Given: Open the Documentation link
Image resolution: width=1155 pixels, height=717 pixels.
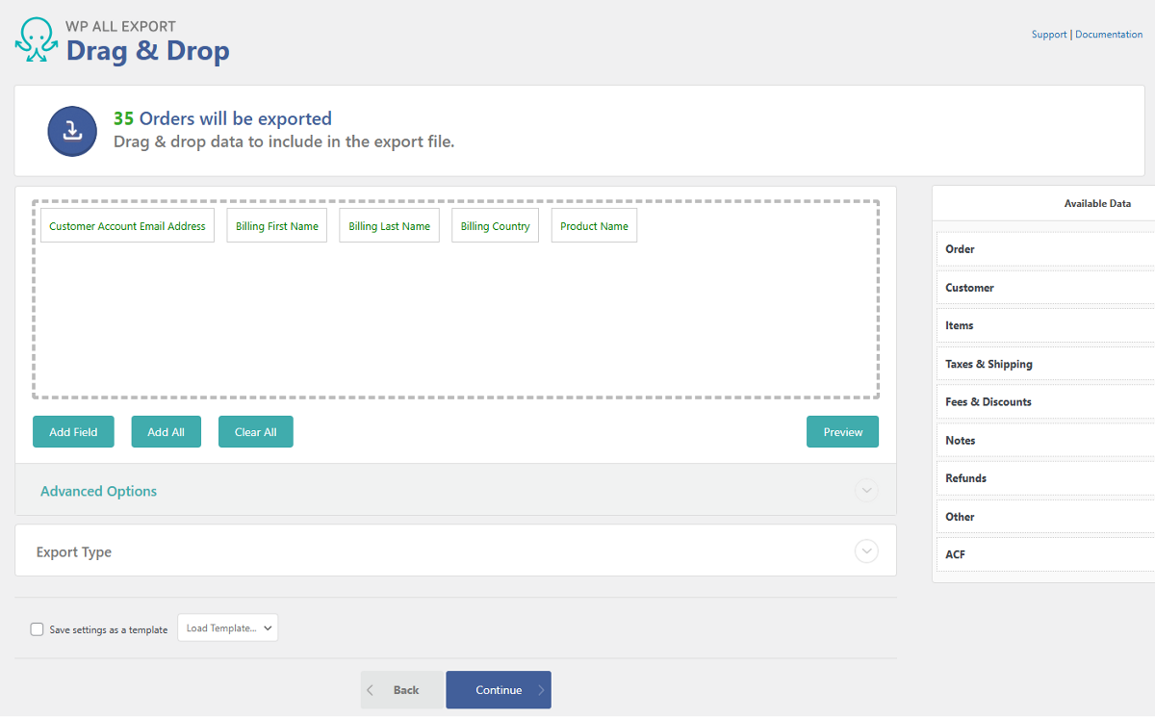Looking at the screenshot, I should tap(1109, 35).
